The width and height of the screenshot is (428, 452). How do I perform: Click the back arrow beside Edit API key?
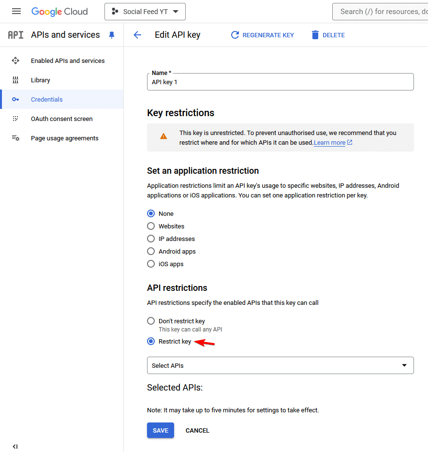tap(137, 34)
